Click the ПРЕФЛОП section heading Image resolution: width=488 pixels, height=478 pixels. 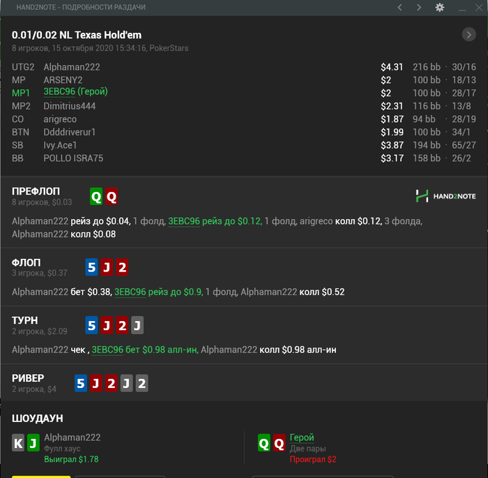pos(36,191)
